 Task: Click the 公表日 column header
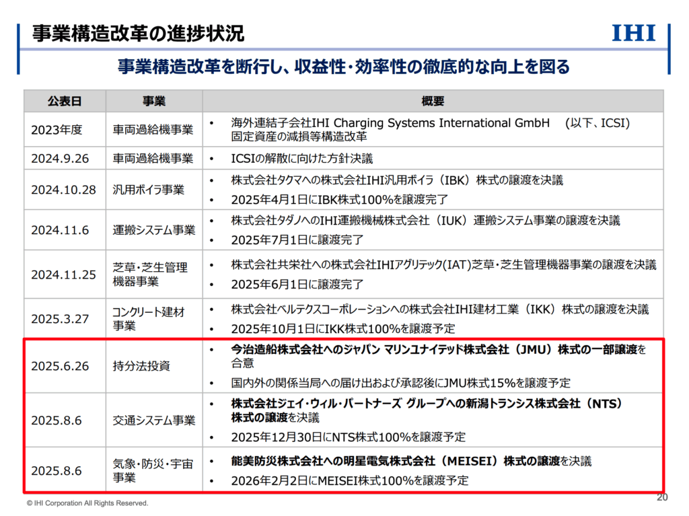(65, 101)
